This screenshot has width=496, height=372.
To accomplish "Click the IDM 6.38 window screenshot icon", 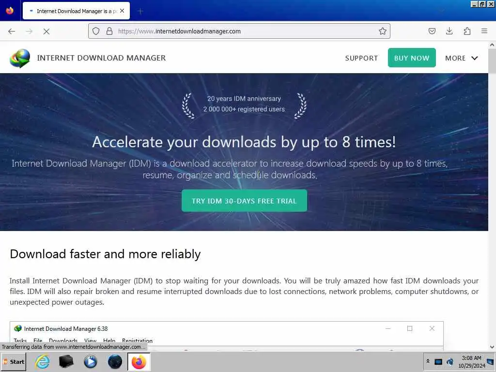I will [18, 328].
